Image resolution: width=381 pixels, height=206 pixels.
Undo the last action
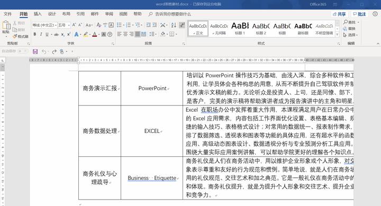pyautogui.click(x=44, y=51)
